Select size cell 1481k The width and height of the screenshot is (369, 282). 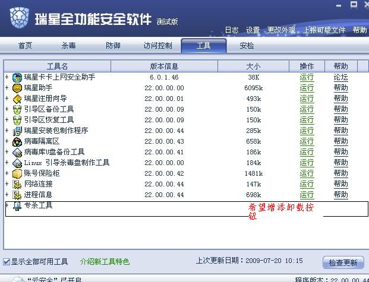tap(254, 173)
